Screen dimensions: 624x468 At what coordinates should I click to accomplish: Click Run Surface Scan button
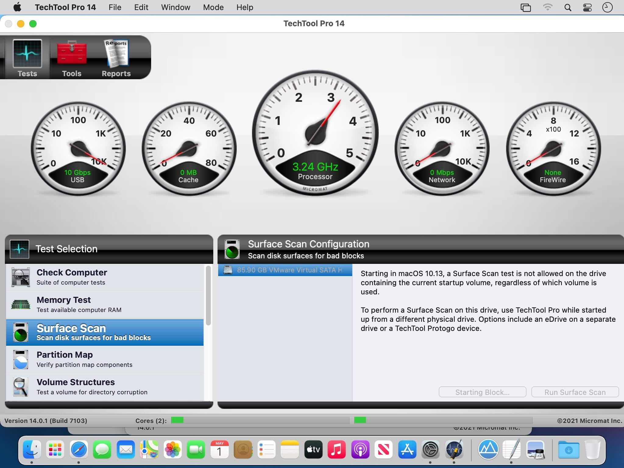pos(575,392)
